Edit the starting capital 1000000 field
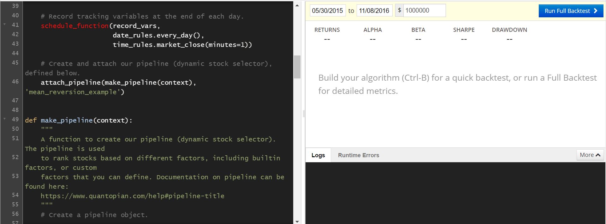Screen dimensions: 606x224 pyautogui.click(x=424, y=10)
